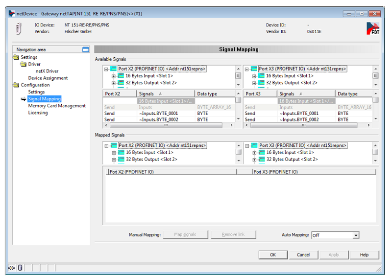This screenshot has height=278, width=392.
Task: Click the arrow marker beside Signal Mapping
Action: pos(24,99)
